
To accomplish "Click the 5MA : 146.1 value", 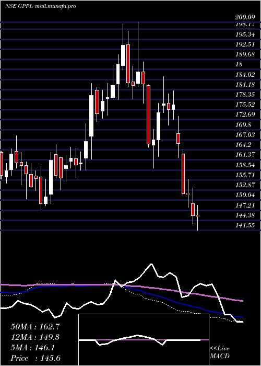I will point(33,348).
